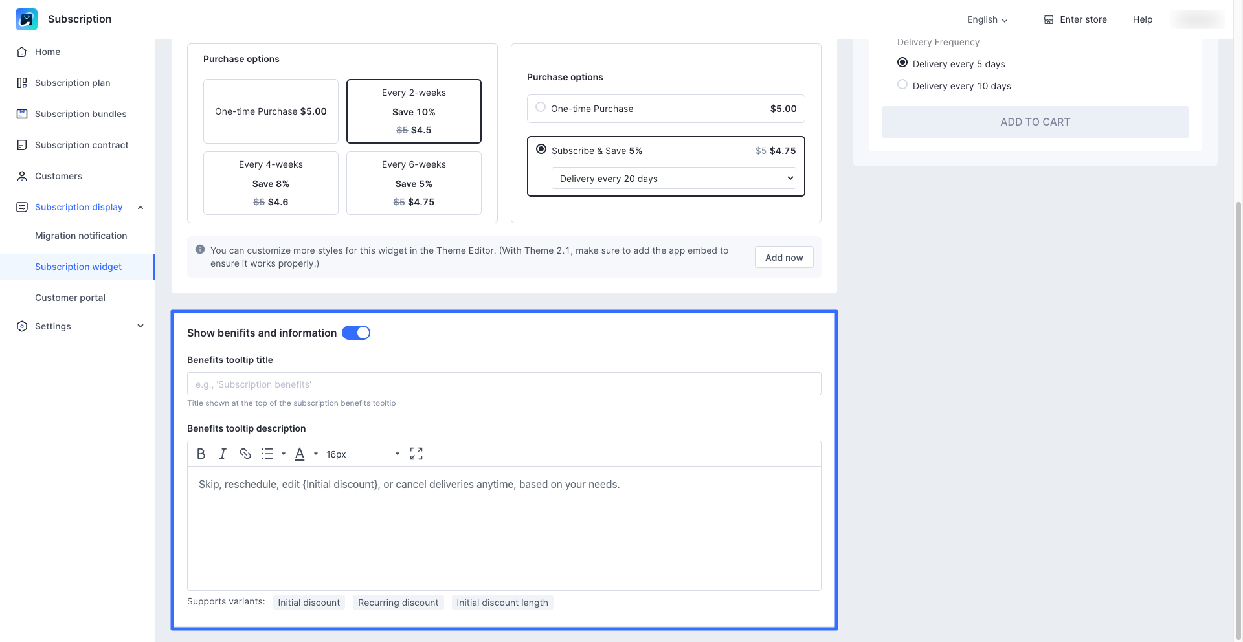Disable Show benefits and information toggle

point(356,333)
